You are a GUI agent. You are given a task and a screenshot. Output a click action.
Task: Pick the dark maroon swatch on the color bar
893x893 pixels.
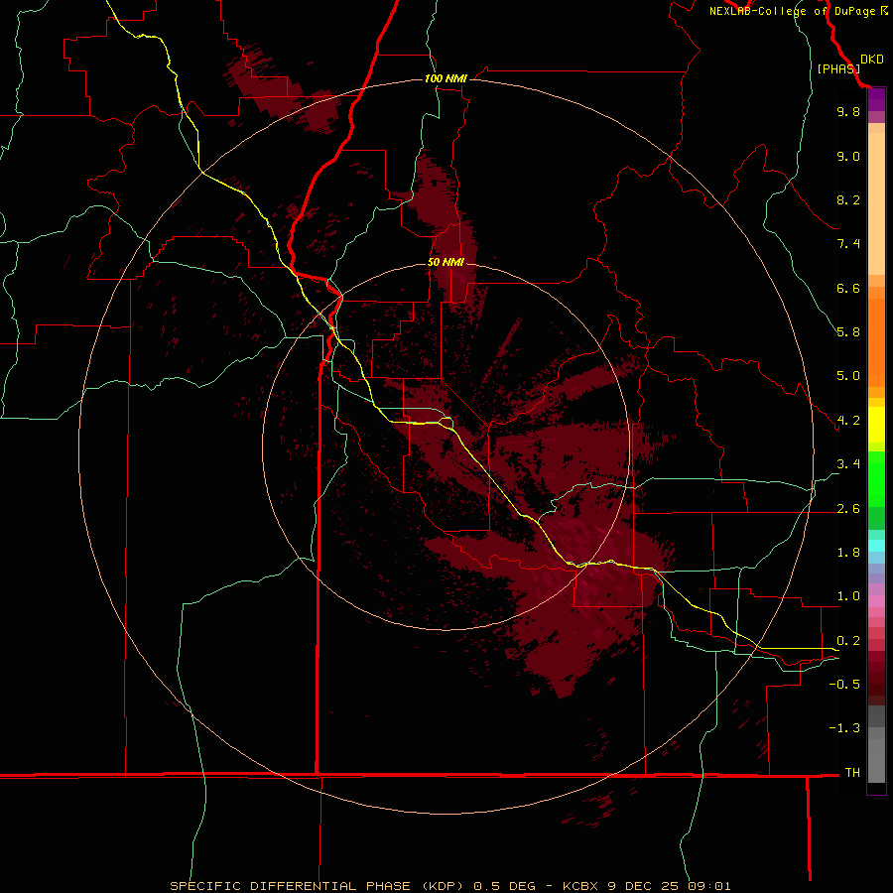pos(876,684)
